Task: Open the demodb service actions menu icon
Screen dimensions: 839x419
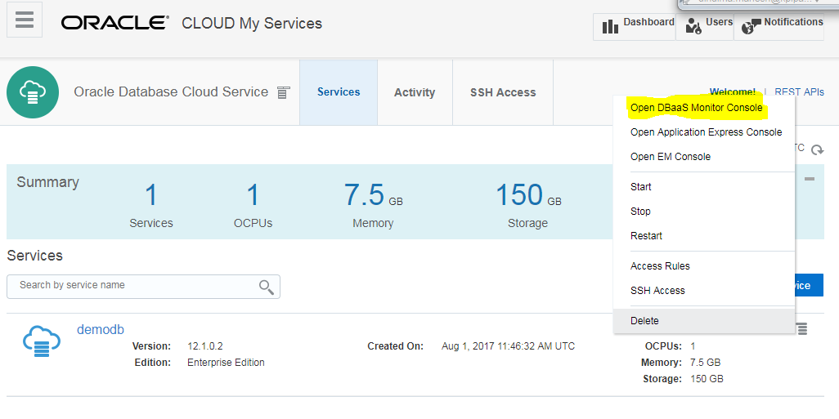Action: pyautogui.click(x=801, y=328)
